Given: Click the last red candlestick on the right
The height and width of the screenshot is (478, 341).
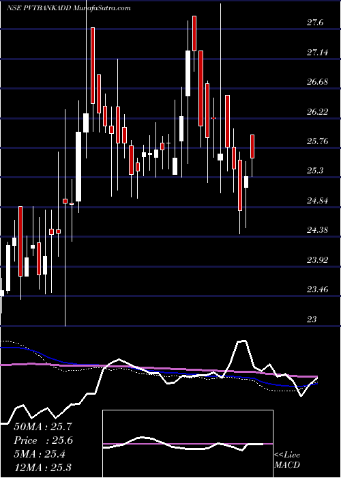Looking at the screenshot, I should click(x=252, y=146).
